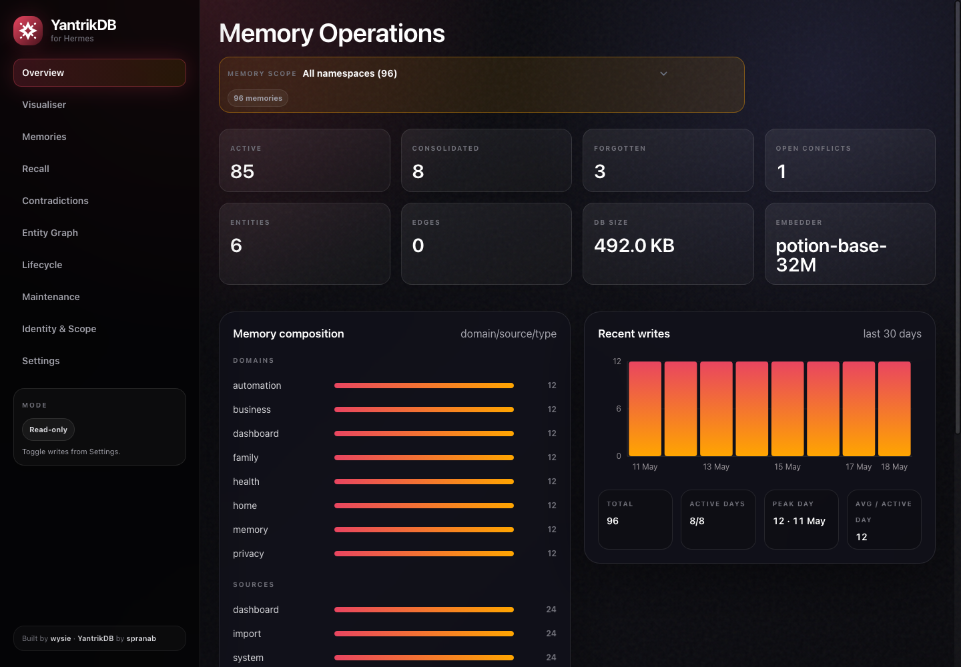Go to the Visualiser page
961x667 pixels.
pyautogui.click(x=99, y=105)
